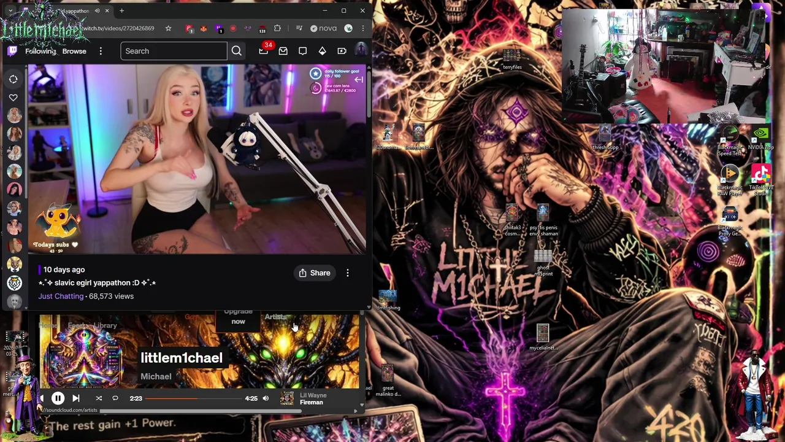Screen dimensions: 785x442
Task: Click the sidebar circular stories icon at top
Action: [13, 79]
